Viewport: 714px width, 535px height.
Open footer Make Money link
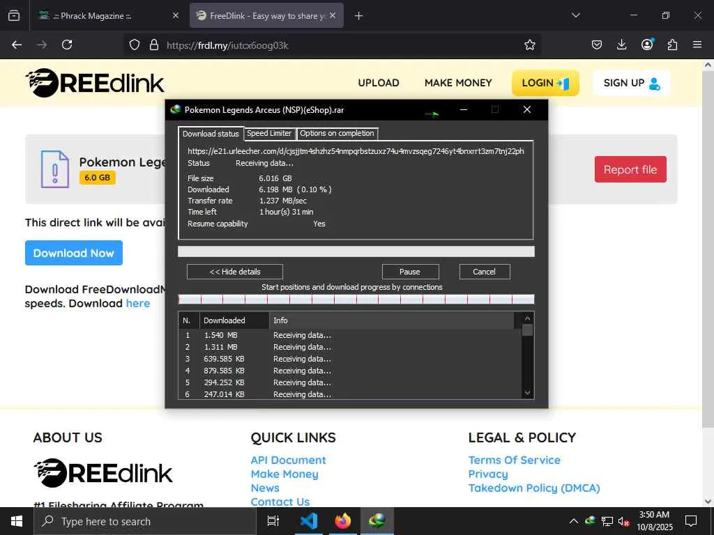click(284, 474)
